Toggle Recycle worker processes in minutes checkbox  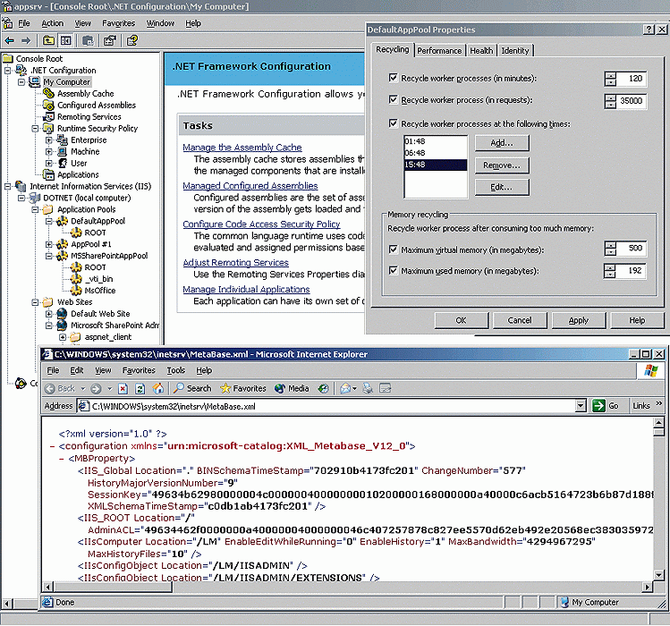[393, 78]
